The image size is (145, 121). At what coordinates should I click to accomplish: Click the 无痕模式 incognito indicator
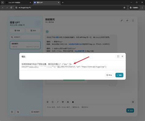pyautogui.click(x=134, y=8)
